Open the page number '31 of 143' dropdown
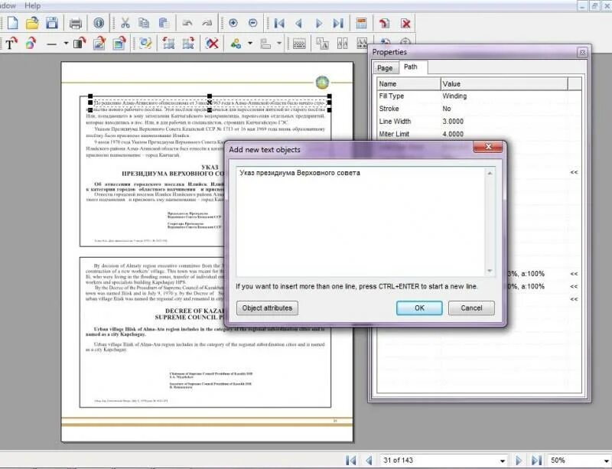Viewport: 612px width, 469px height. [502, 461]
